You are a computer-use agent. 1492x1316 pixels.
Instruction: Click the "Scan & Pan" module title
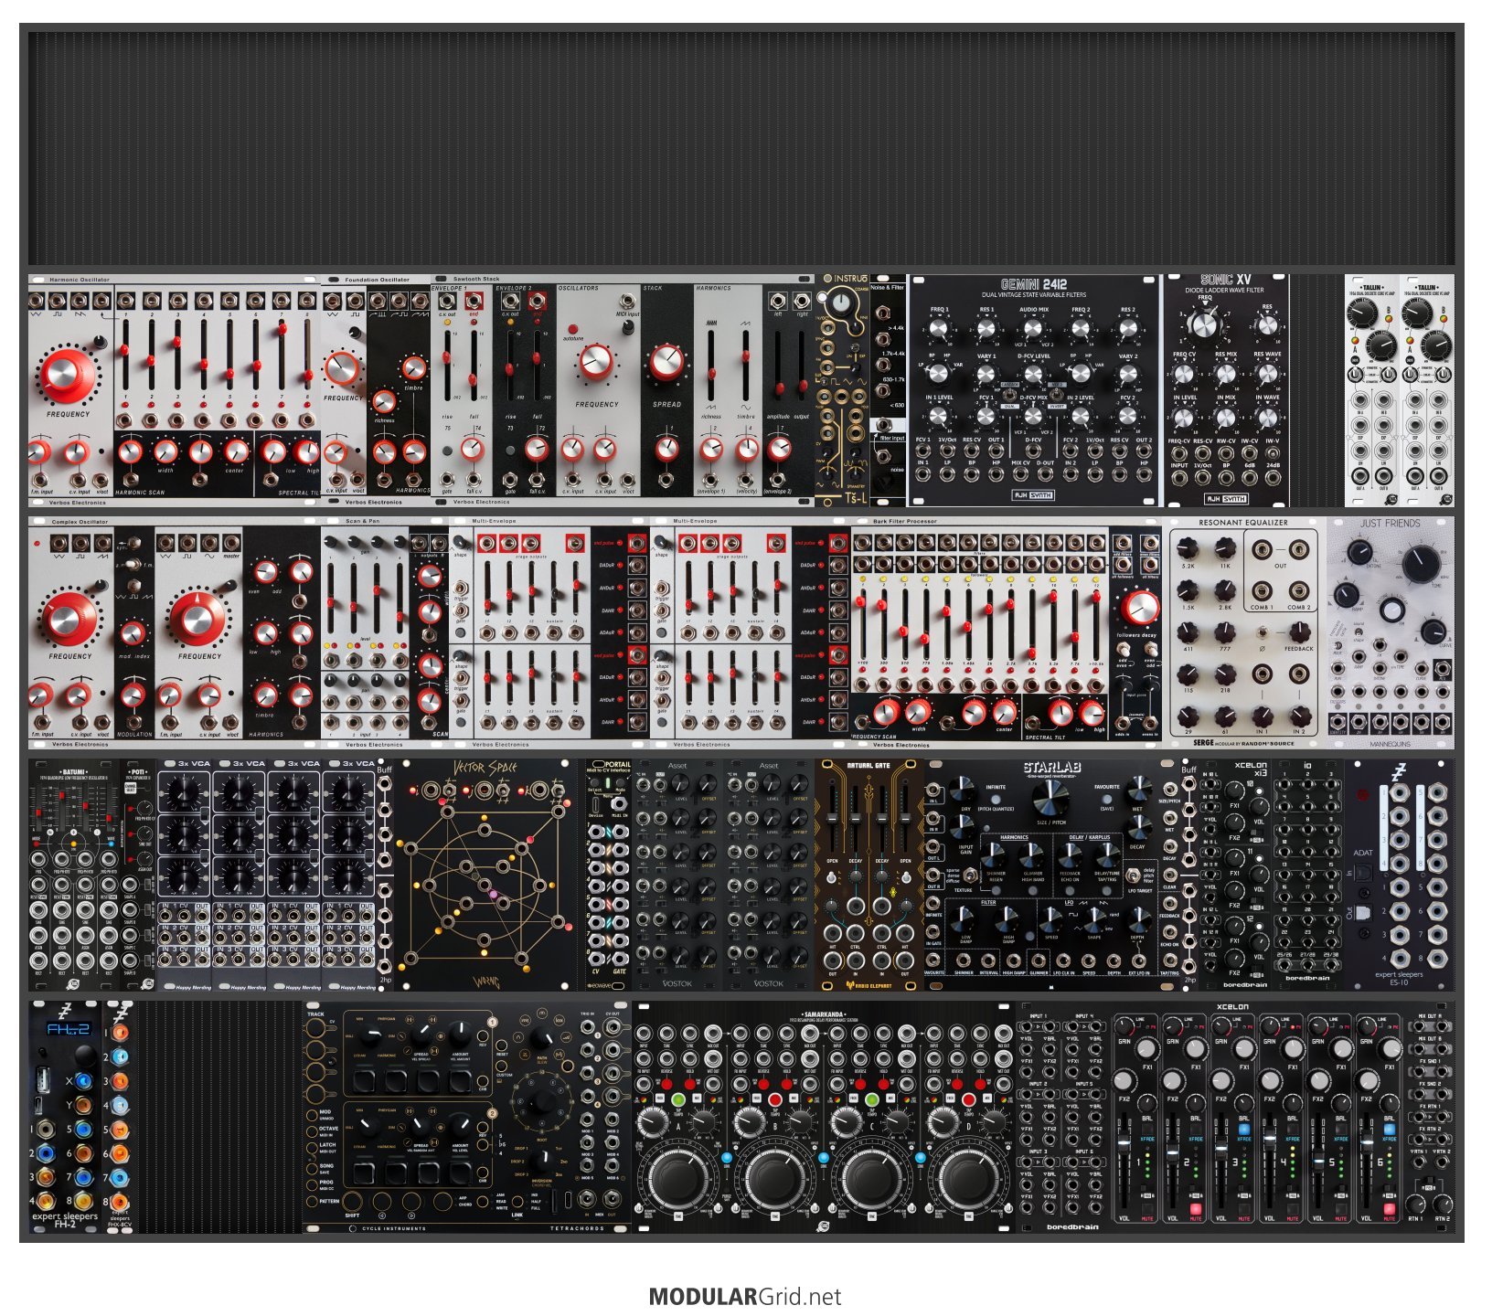[362, 522]
